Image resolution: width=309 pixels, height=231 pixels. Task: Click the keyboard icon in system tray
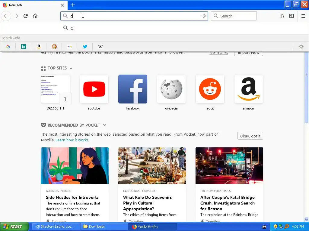264,227
